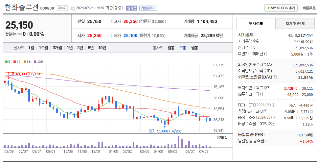Screen dimensions: 317x162
Task: Switch to the 호가10단계 tab
Action: point(295,23)
